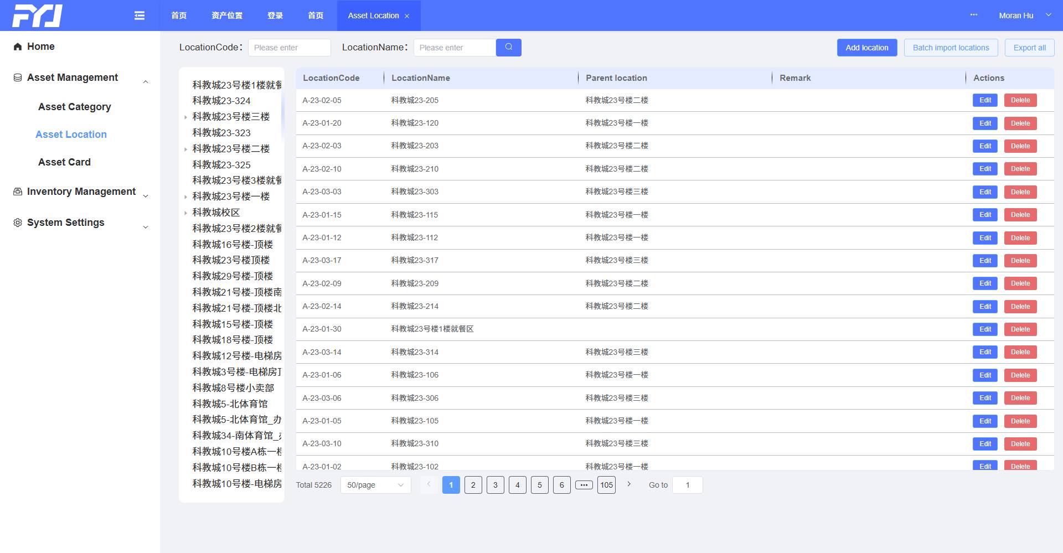Image resolution: width=1063 pixels, height=553 pixels.
Task: Expand the 科教城23号楼二楼 tree node
Action: point(186,149)
